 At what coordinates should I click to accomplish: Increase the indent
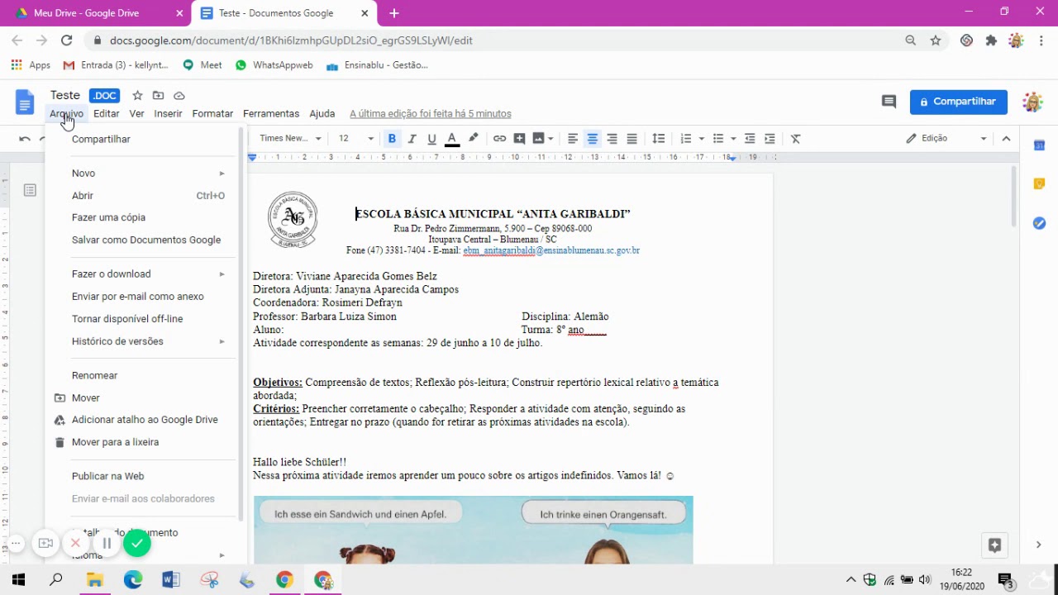click(x=770, y=139)
